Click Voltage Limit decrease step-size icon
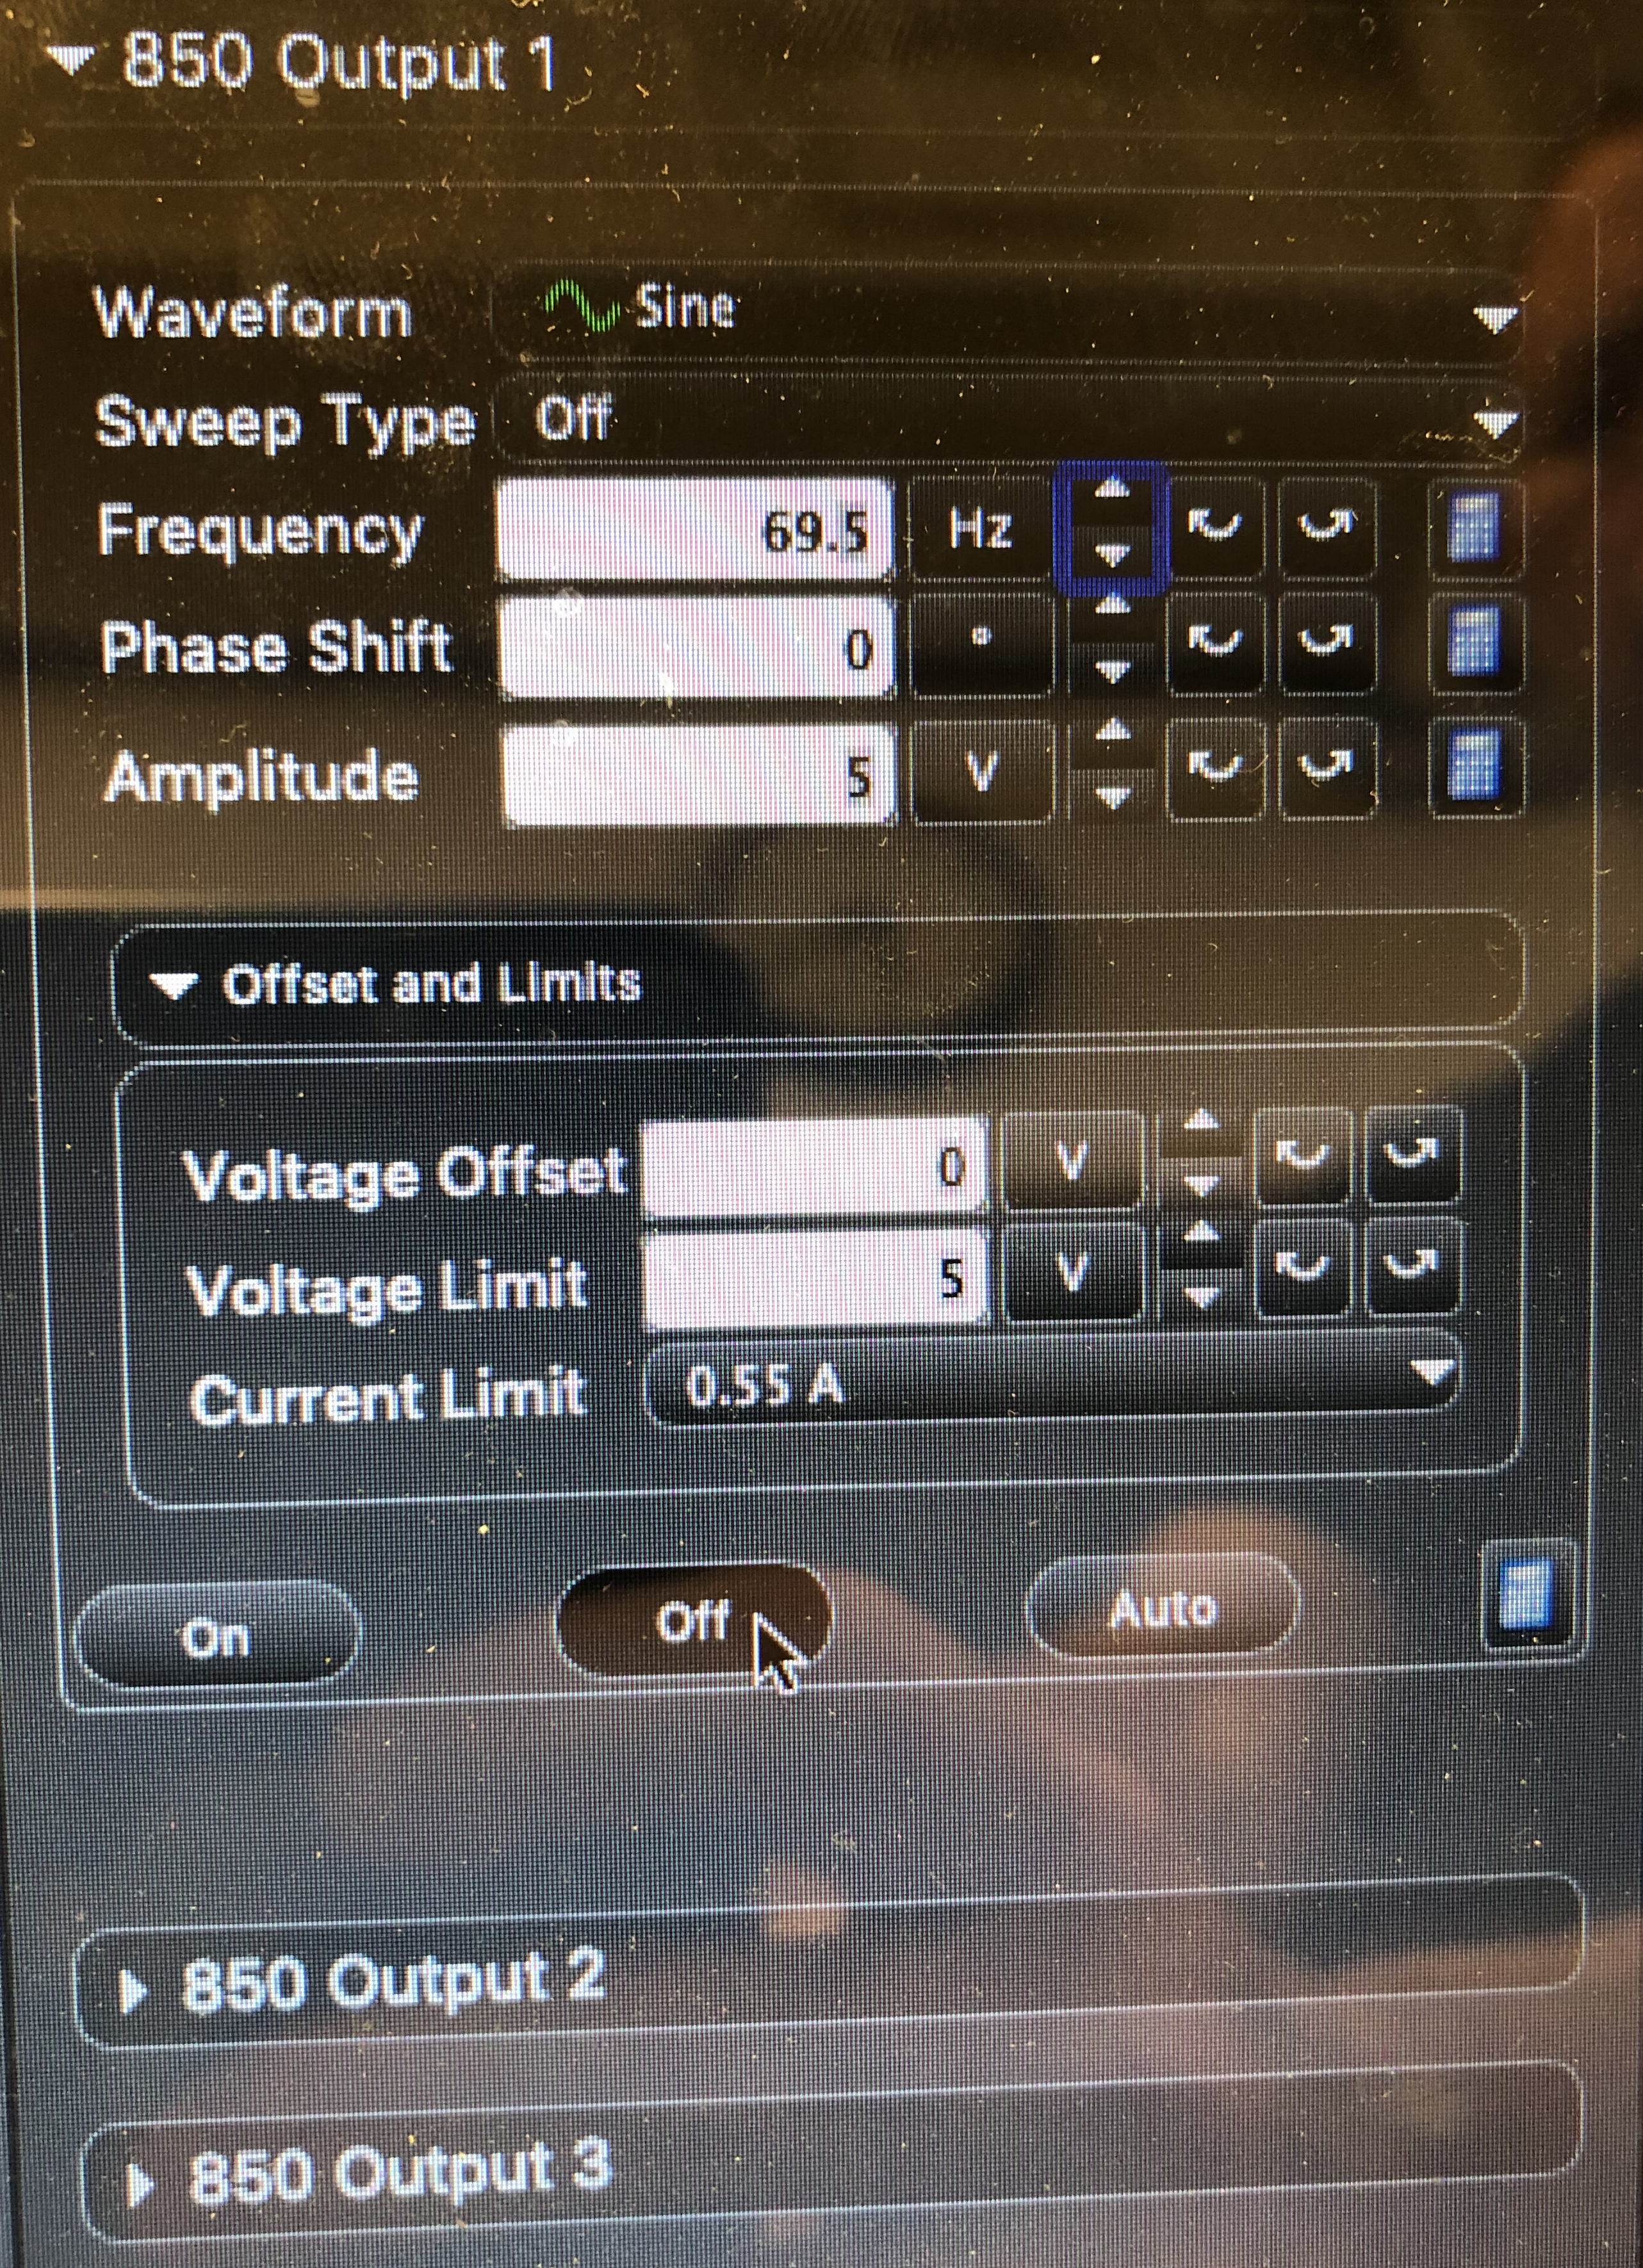This screenshot has width=1643, height=2268. point(1303,1268)
